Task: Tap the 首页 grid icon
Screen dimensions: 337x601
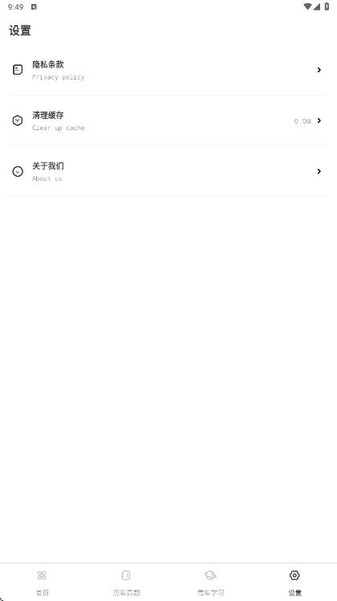Action: 42,575
